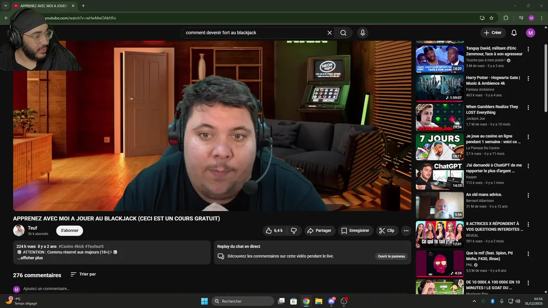
Task: Open the Que la mif thumbnail
Action: 440,264
